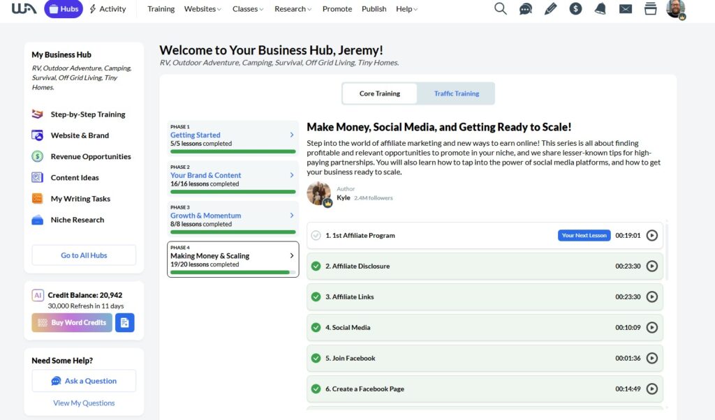The width and height of the screenshot is (715, 420).
Task: Open the Hubs menu item
Action: click(64, 8)
